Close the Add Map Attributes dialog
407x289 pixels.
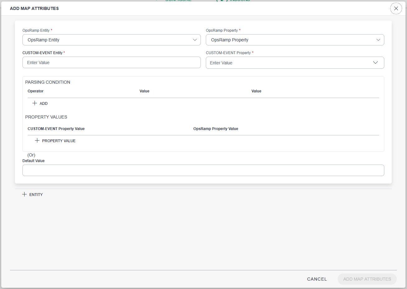(396, 8)
